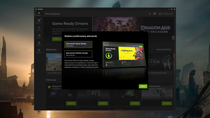
Task: Click the NVIDIA logo in title bar
Action: pyautogui.click(x=36, y=9)
